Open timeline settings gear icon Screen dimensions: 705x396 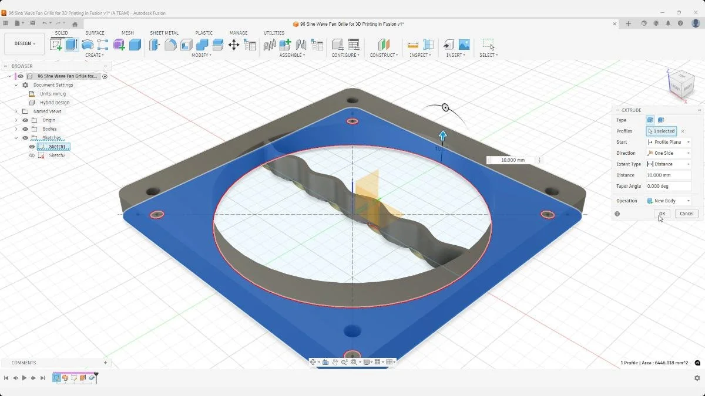coord(697,378)
